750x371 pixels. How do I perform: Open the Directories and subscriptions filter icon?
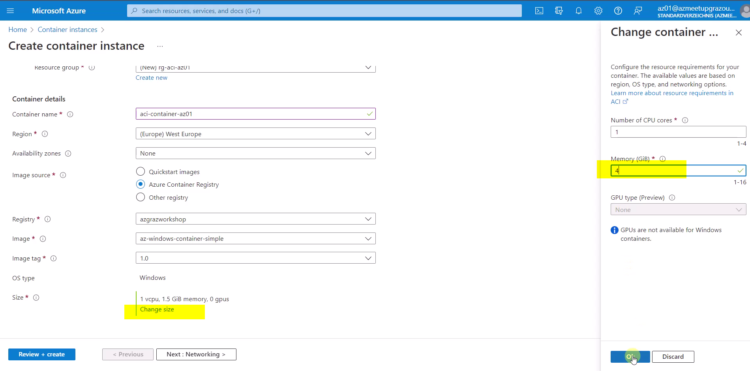click(559, 11)
